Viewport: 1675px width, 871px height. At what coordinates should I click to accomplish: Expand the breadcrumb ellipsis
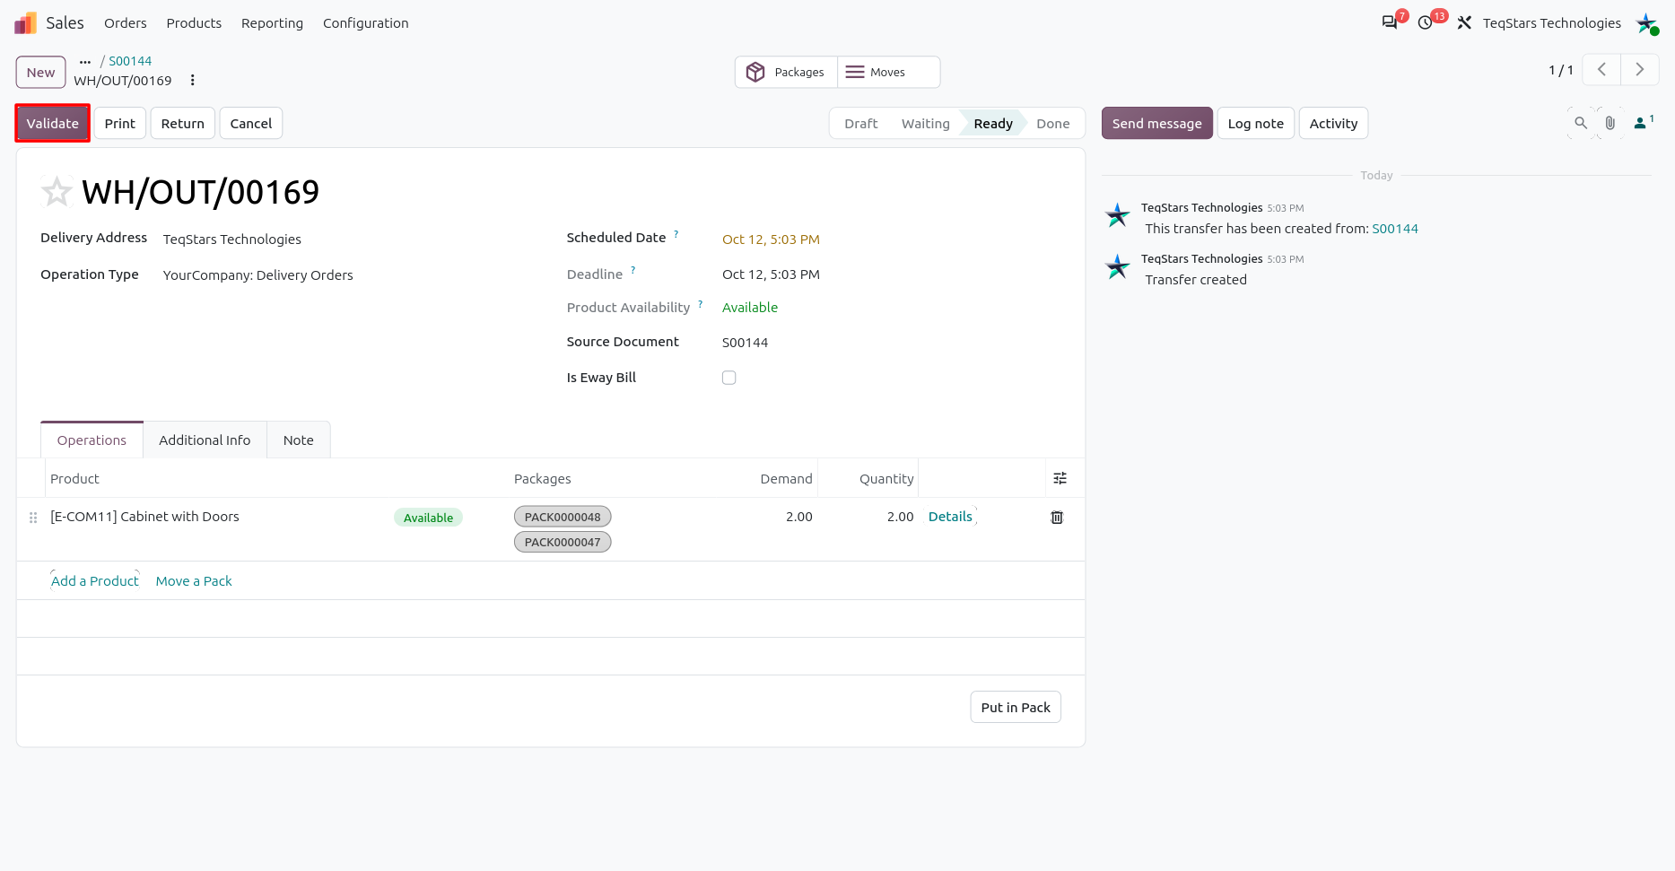coord(85,62)
